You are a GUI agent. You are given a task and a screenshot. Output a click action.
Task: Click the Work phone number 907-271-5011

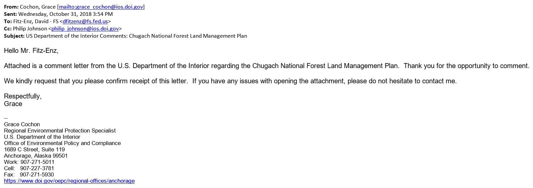[37, 162]
